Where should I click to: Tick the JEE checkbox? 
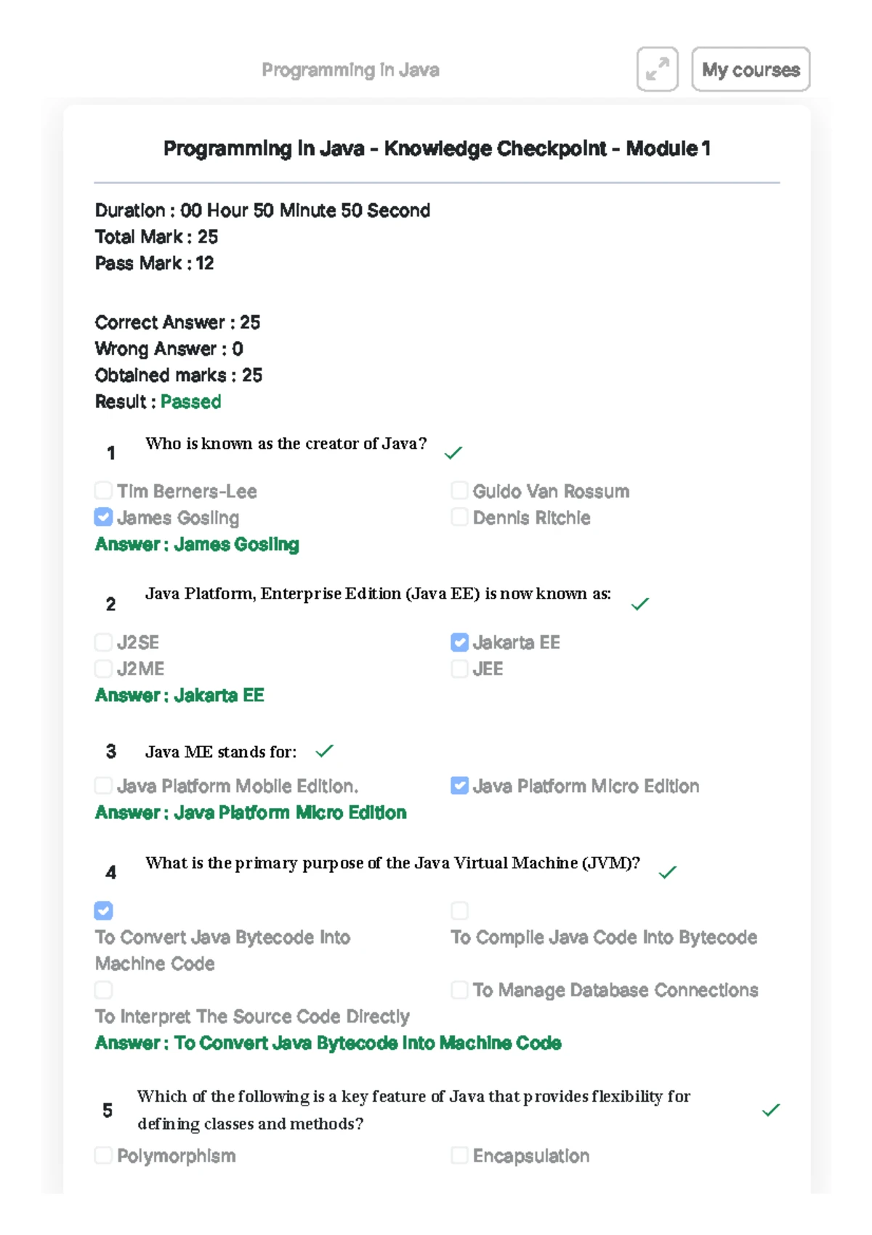click(459, 668)
